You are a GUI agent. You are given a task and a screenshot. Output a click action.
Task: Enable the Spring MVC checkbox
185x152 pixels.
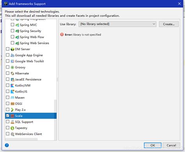coord(12,25)
